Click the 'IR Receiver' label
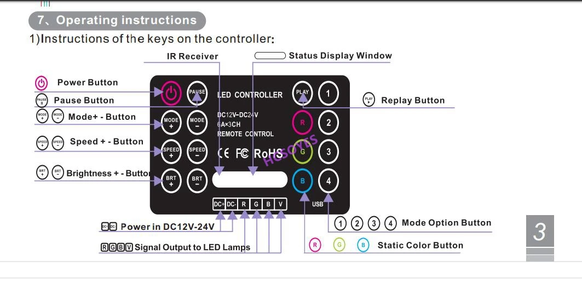582x301 pixels. 192,56
